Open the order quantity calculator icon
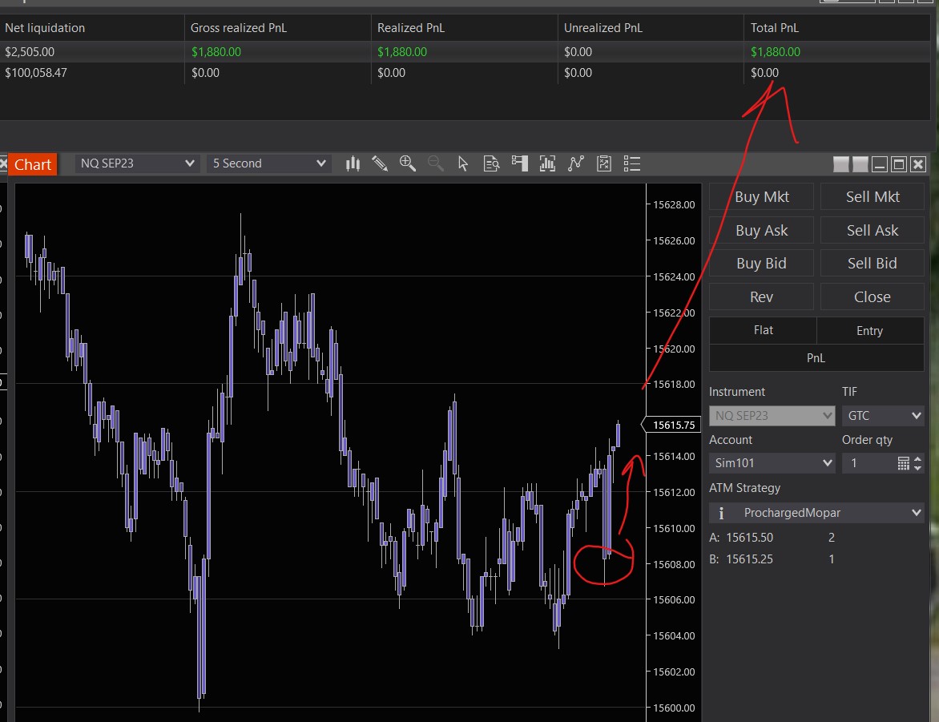This screenshot has height=722, width=939. coord(903,463)
